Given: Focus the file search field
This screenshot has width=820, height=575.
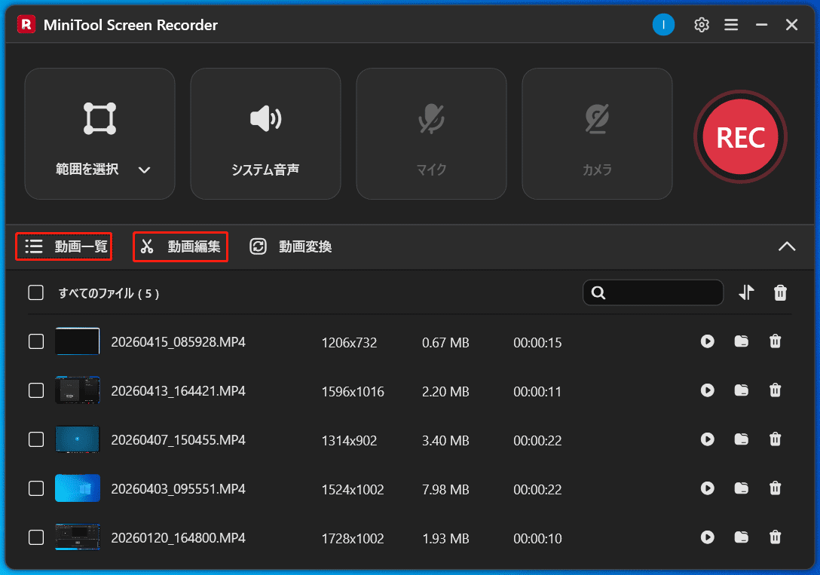Looking at the screenshot, I should click(x=653, y=292).
